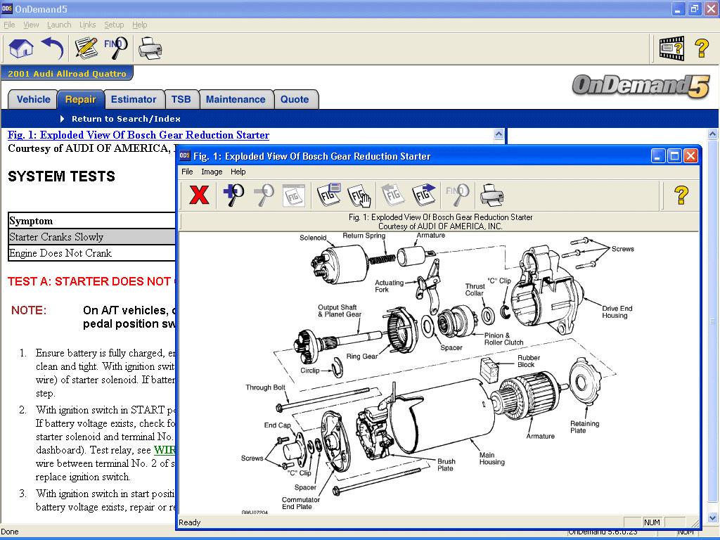Click the Ready status bar text
720x540 pixels.
[190, 522]
